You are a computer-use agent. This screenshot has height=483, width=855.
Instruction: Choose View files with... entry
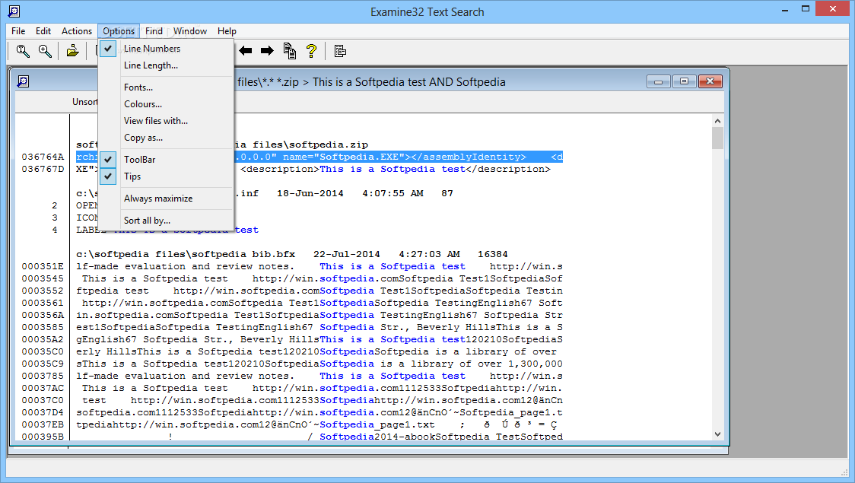click(166, 121)
